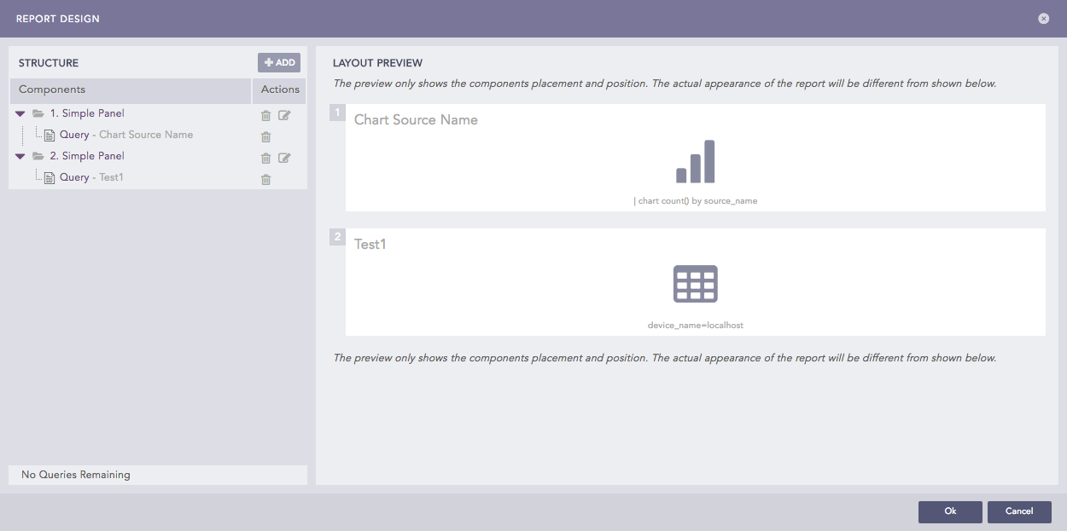The width and height of the screenshot is (1067, 531).
Task: Click the edit pencil icon for 2. Simple Panel
Action: point(284,158)
